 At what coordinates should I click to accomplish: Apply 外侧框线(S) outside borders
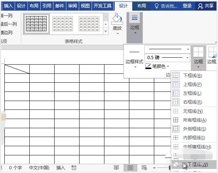tap(194, 129)
